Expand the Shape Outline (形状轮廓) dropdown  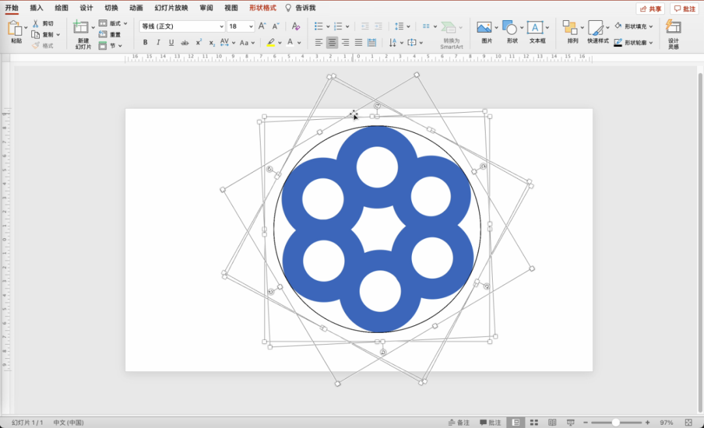pyautogui.click(x=651, y=42)
